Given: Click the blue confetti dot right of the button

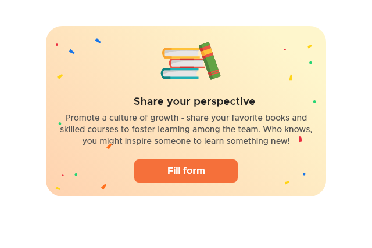Looking at the screenshot, I should [304, 174].
